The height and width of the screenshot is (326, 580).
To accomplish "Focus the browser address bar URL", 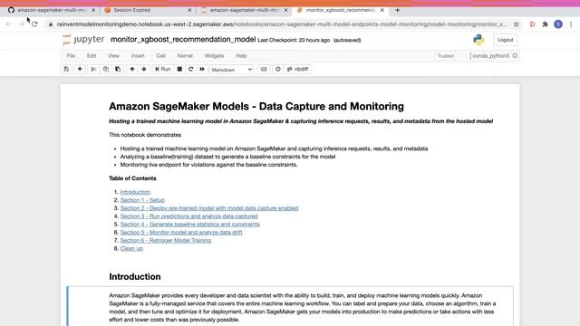I will pos(281,24).
